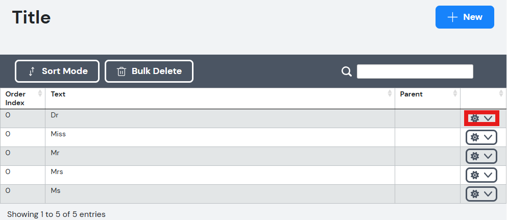Open the gear menu for Miss
This screenshot has height=220, width=507.
pos(481,137)
